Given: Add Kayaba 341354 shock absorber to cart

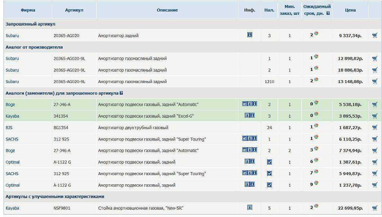Looking at the screenshot, I should pyautogui.click(x=375, y=116).
